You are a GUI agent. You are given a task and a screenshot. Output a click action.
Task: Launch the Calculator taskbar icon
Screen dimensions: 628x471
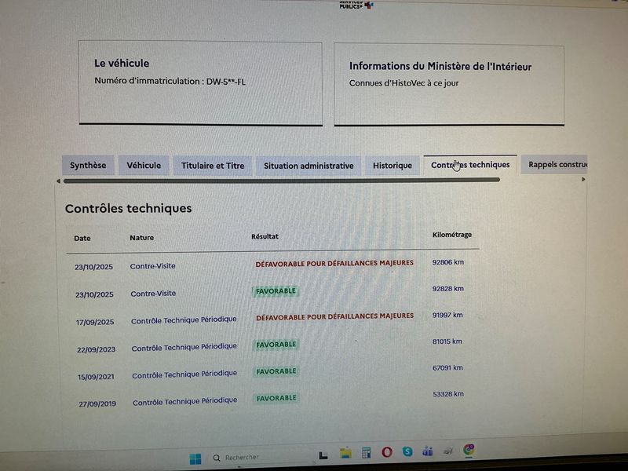[x=366, y=453]
